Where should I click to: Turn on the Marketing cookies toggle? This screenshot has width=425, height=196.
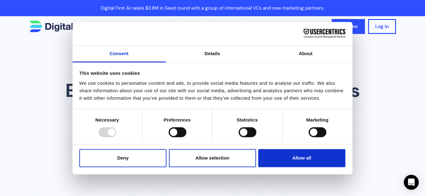[317, 132]
